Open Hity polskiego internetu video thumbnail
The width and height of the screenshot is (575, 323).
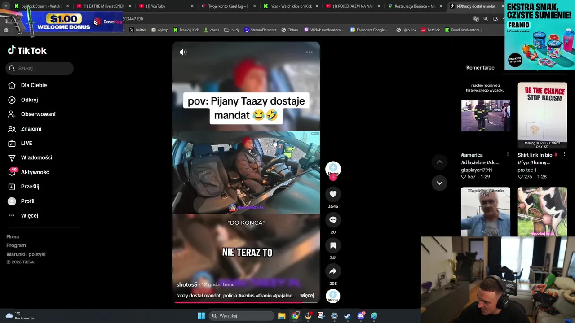pyautogui.click(x=486, y=212)
